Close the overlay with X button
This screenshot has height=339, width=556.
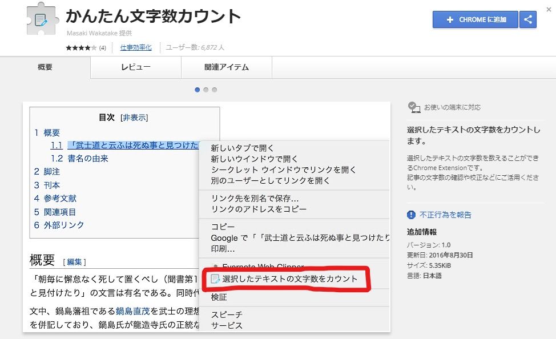coord(549,10)
